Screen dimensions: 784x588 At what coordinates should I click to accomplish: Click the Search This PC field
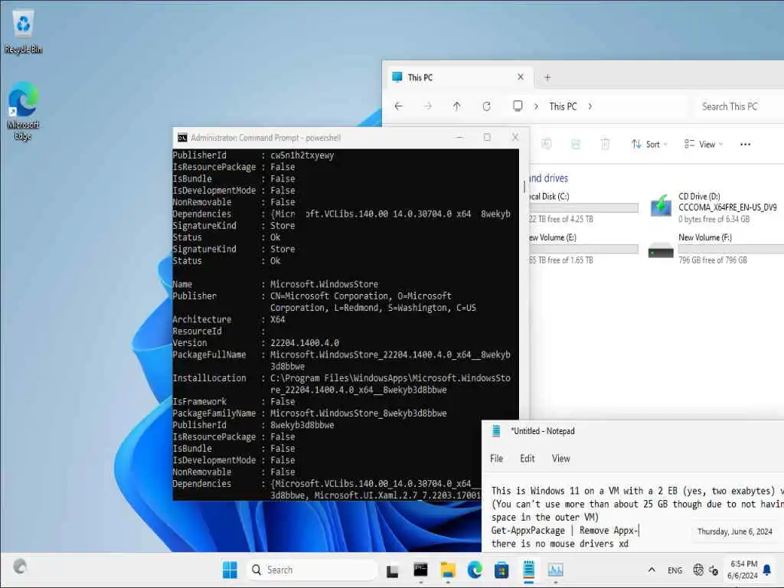(x=740, y=106)
